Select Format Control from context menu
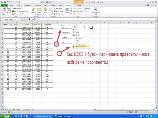This screenshot has width=158, height=118. [x=81, y=47]
